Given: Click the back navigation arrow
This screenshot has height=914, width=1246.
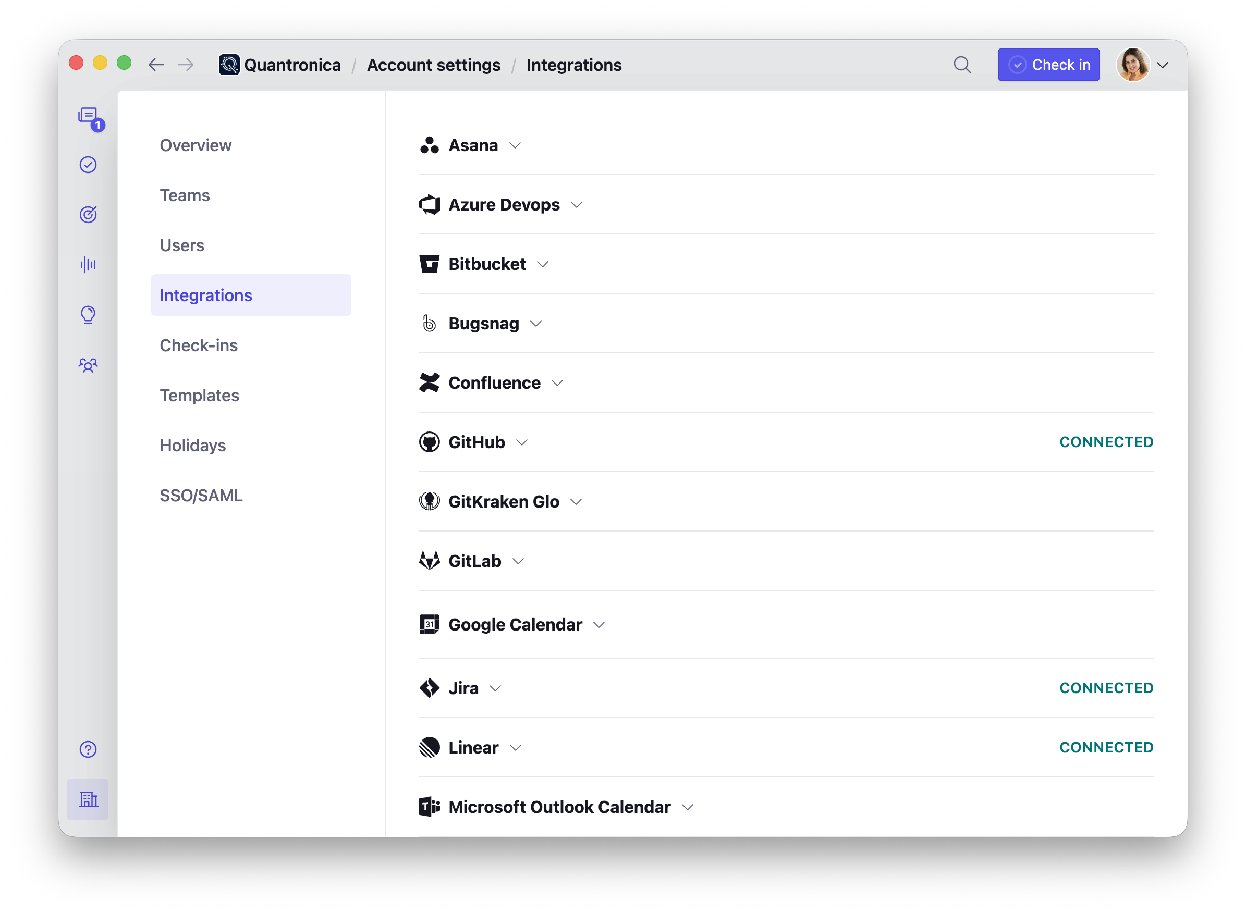Looking at the screenshot, I should click(x=156, y=64).
